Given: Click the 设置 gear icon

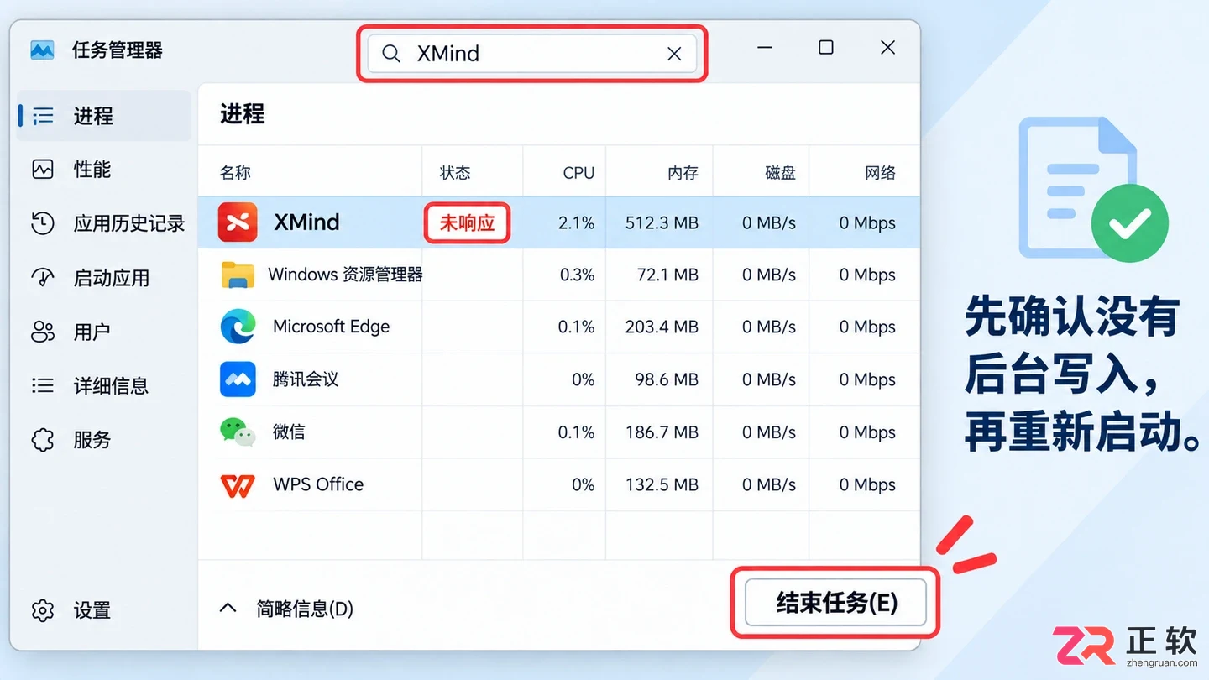Looking at the screenshot, I should click(43, 610).
